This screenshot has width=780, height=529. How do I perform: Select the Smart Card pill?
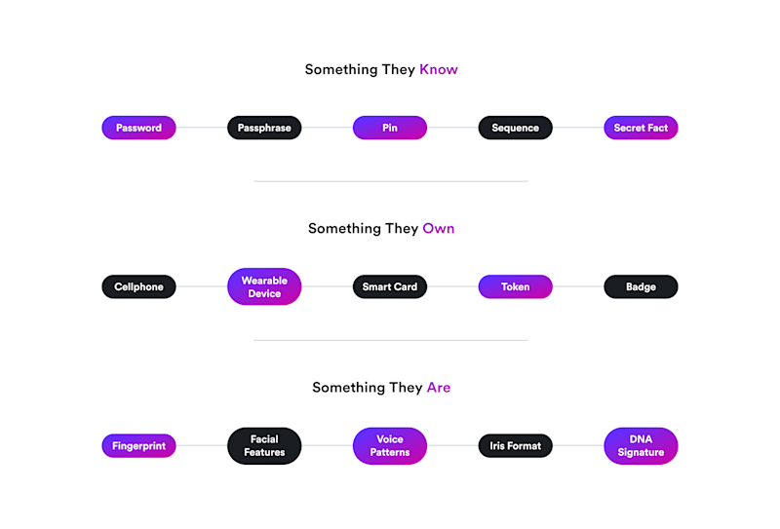pyautogui.click(x=390, y=286)
